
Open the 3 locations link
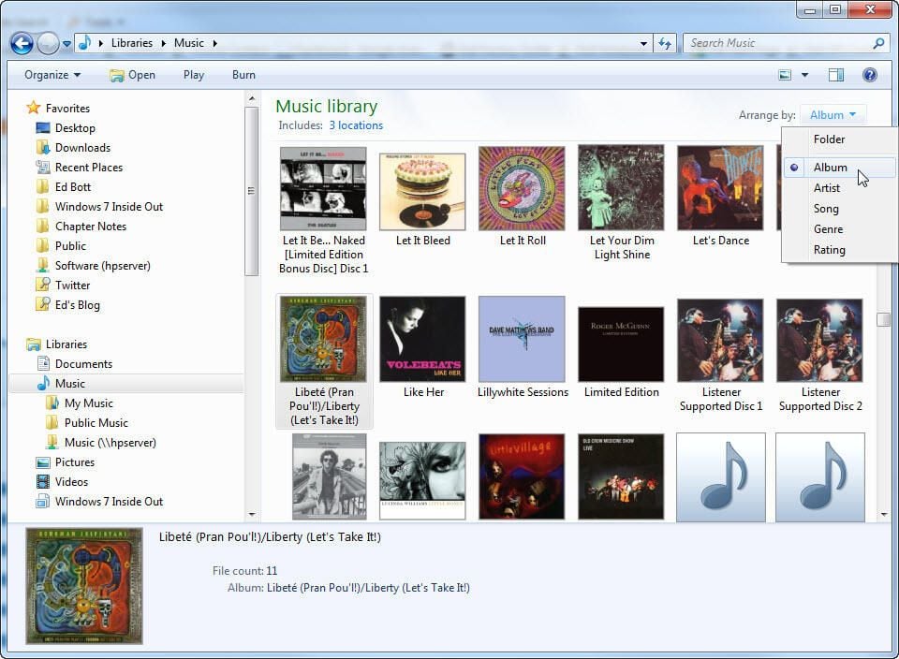click(x=356, y=125)
